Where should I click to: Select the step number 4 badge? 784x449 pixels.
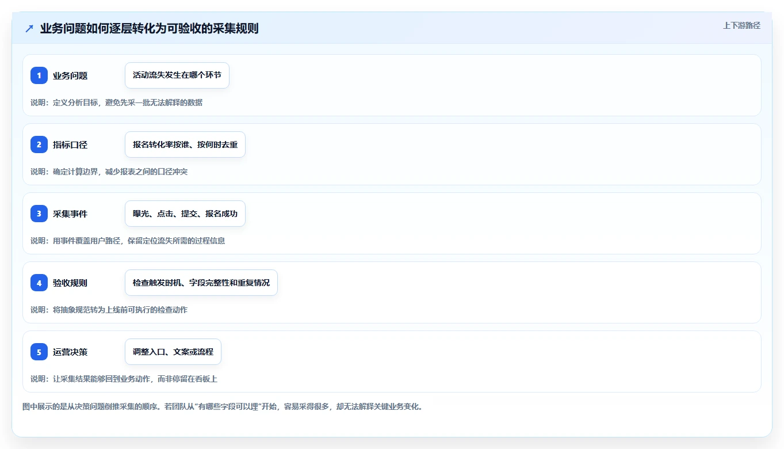coord(39,283)
